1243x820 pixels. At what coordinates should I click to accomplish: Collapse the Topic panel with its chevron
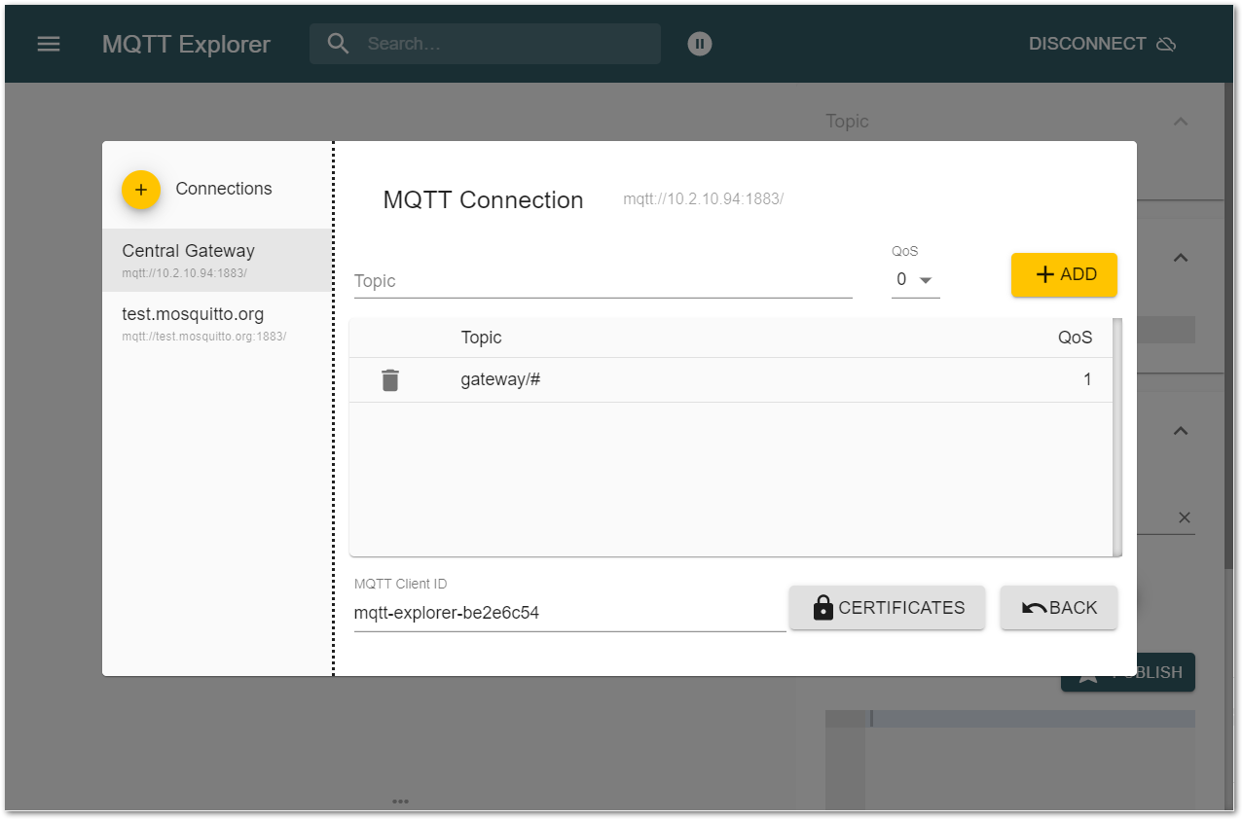coord(1179,121)
